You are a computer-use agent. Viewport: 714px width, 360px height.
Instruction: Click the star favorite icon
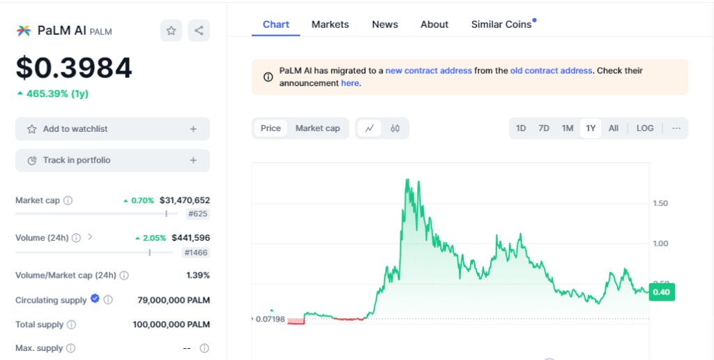(x=172, y=31)
